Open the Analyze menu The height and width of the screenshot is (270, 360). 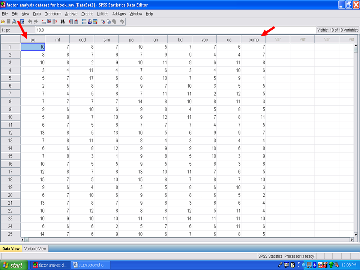pyautogui.click(x=71, y=14)
